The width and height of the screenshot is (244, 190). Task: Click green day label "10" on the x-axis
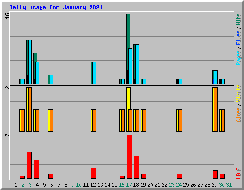click(79, 185)
